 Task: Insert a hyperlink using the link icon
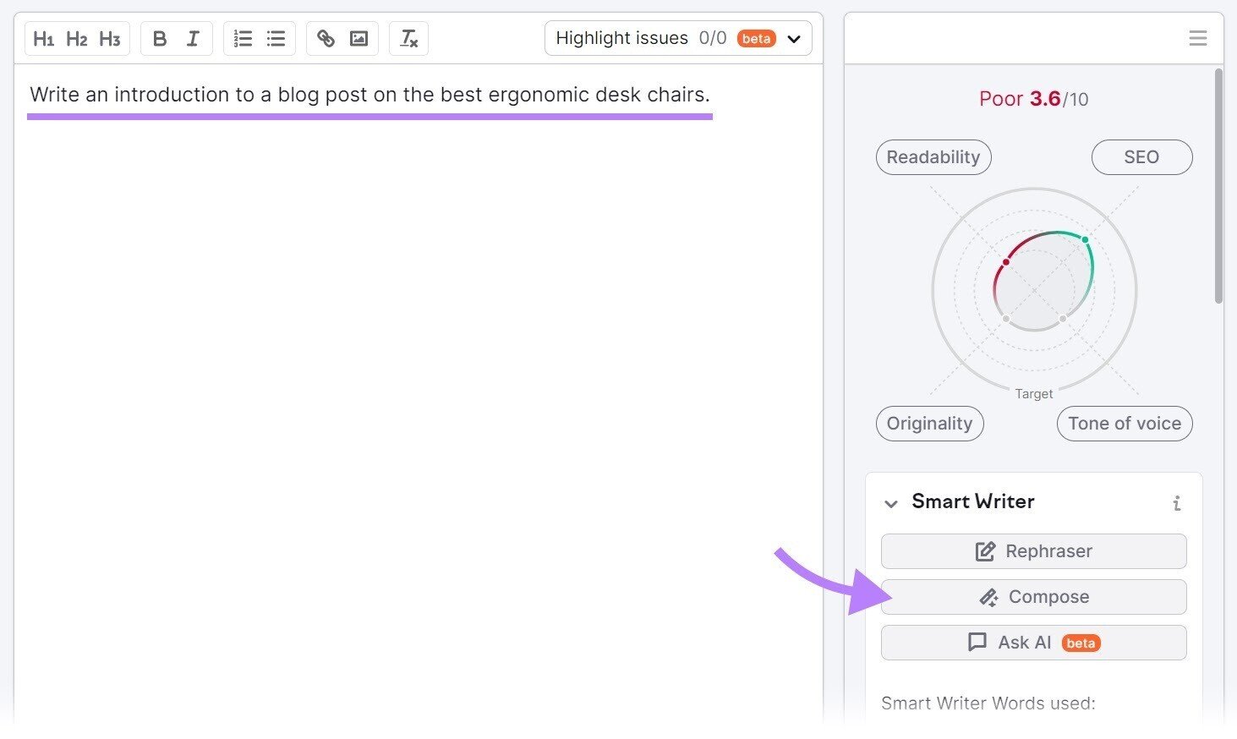pos(326,38)
